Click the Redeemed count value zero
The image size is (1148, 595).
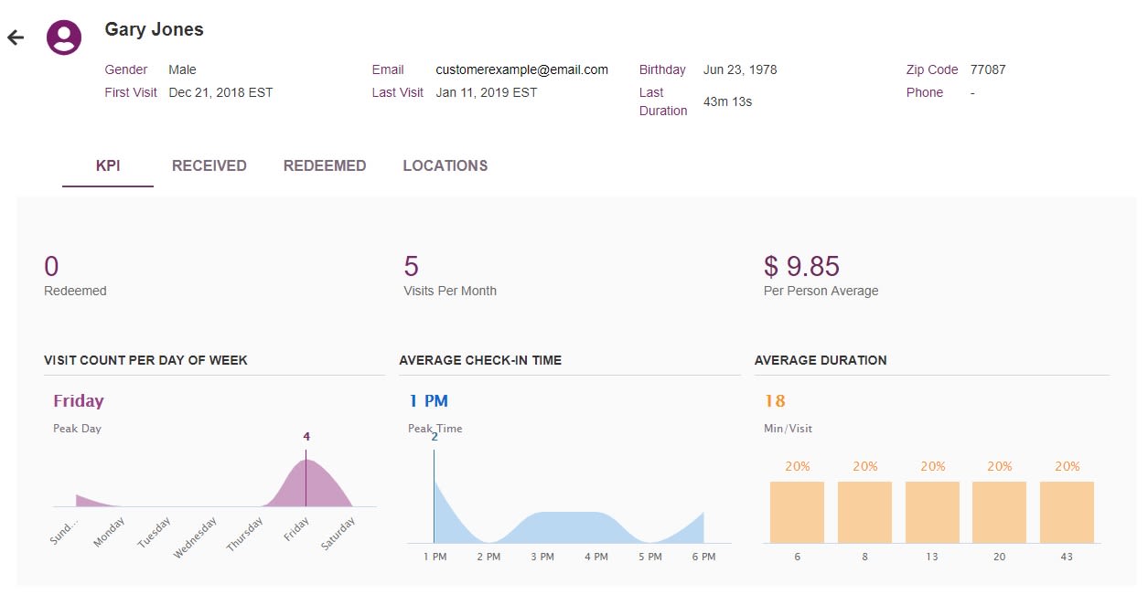(48, 266)
